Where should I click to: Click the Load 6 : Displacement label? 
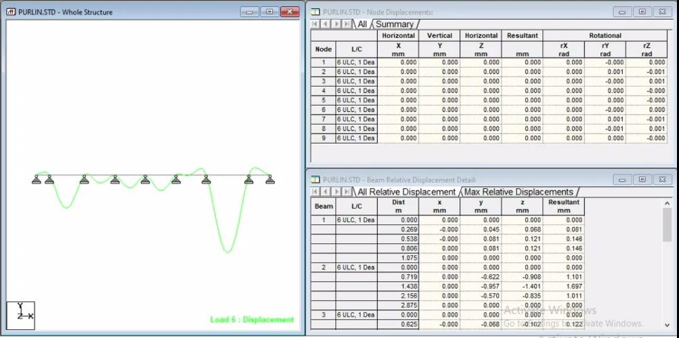[252, 320]
